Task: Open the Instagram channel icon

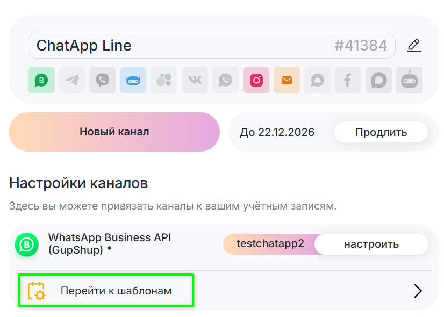Action: point(256,81)
